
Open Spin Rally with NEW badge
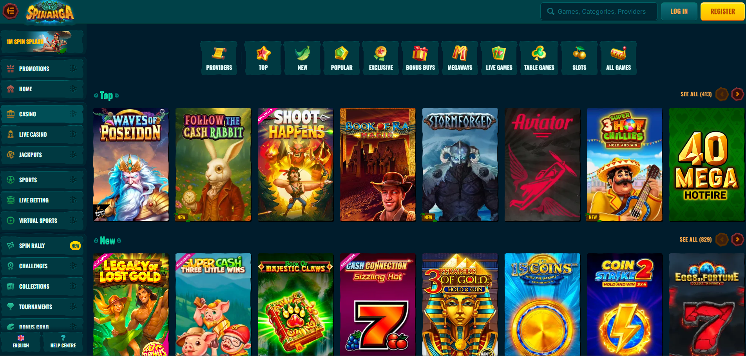click(x=42, y=246)
